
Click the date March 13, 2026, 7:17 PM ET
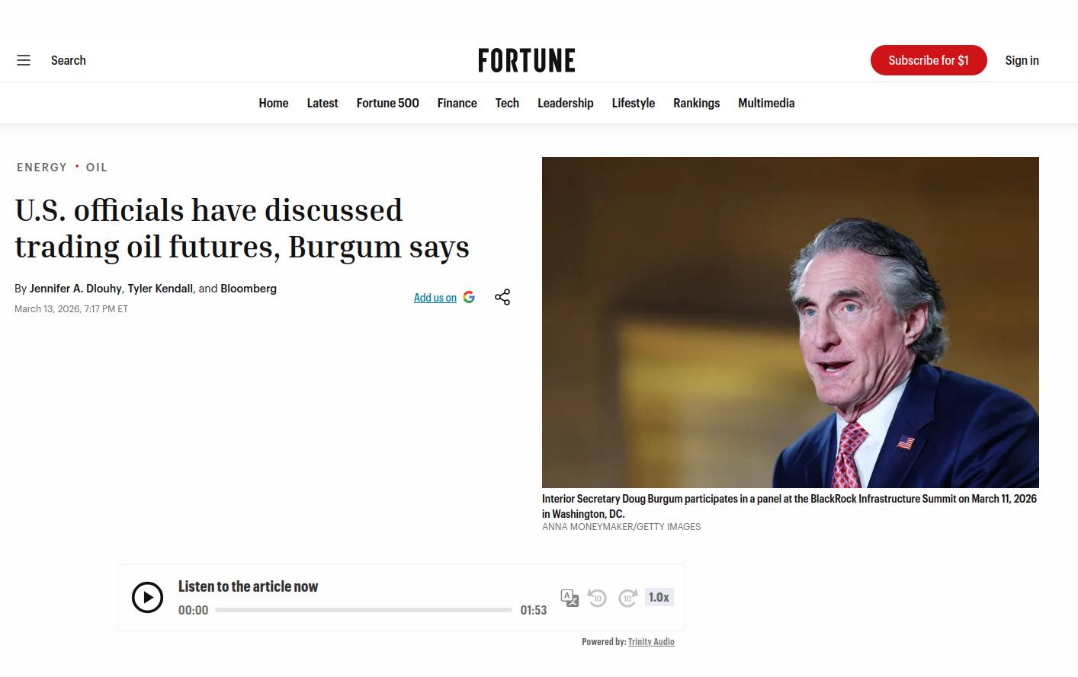[x=71, y=309]
